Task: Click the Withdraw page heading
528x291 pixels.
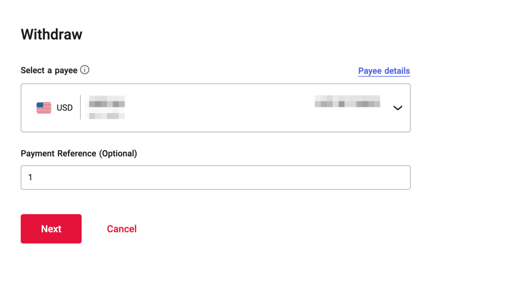Action: (51, 35)
